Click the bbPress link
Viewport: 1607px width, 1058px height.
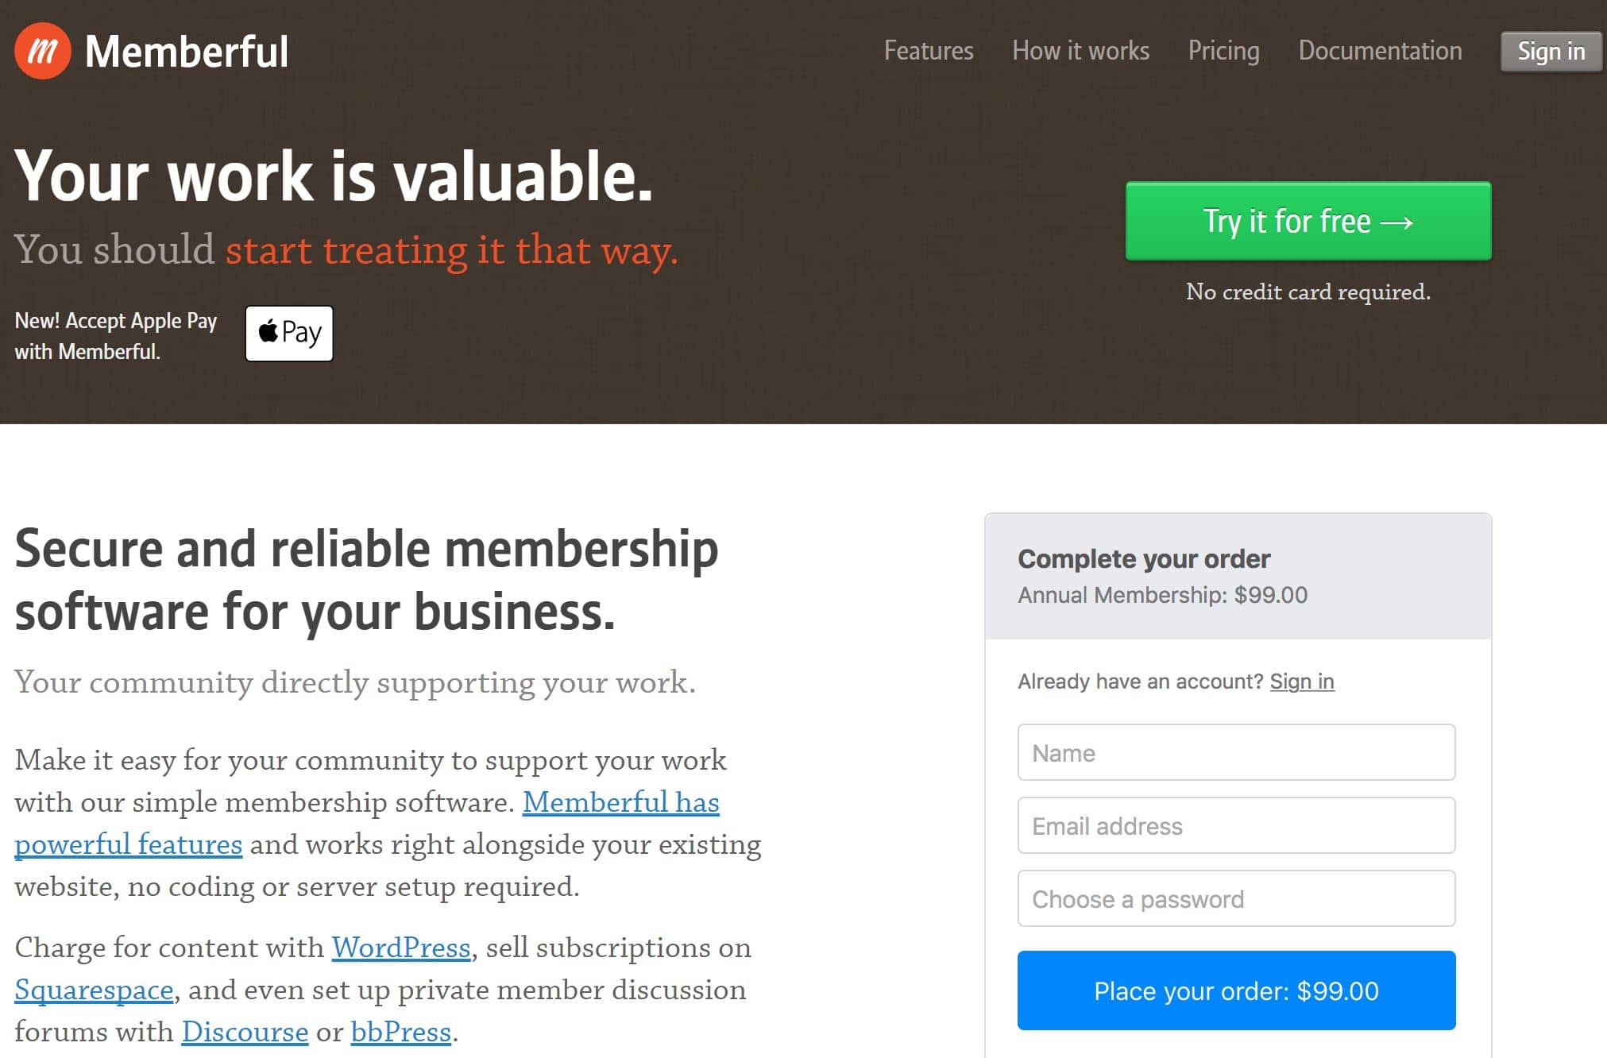pyautogui.click(x=401, y=1032)
